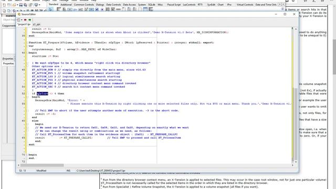Image resolution: width=336 pixels, height=189 pixels.
Task: Open the System palette tab
Action: pyautogui.click(x=142, y=5)
